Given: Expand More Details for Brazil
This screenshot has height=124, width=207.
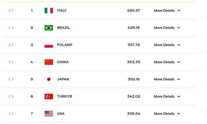Looking at the screenshot, I should coord(167,28).
